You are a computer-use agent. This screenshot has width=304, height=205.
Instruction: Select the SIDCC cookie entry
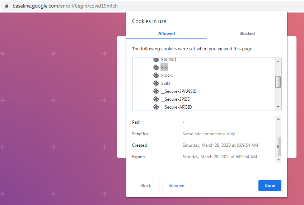point(167,76)
